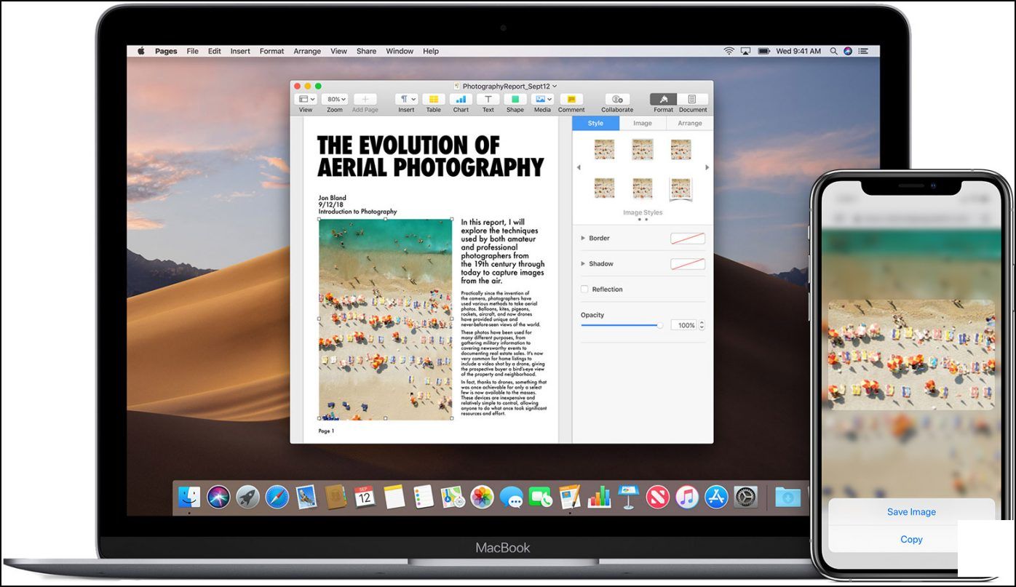The width and height of the screenshot is (1016, 587).
Task: Open the View dropdown in Pages toolbar
Action: pos(306,99)
